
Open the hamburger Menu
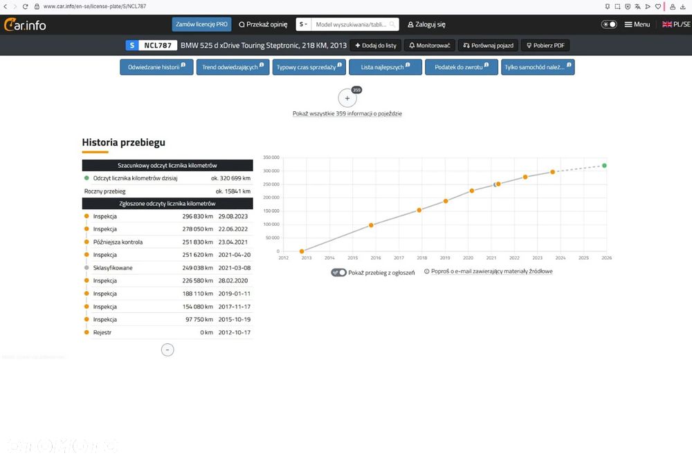[637, 24]
